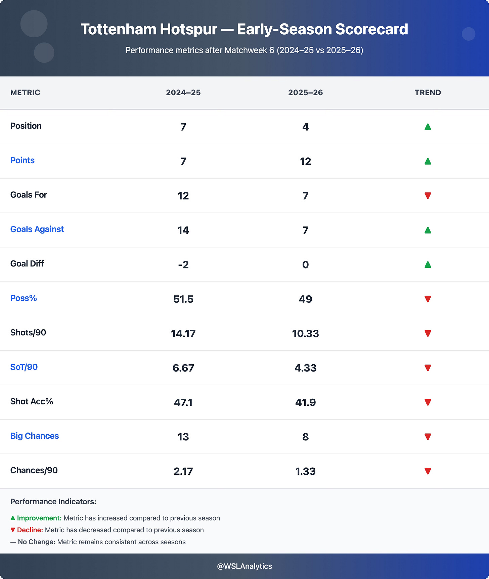489x579 pixels.
Task: Click the red down arrow in Goals For row
Action: [x=428, y=195]
